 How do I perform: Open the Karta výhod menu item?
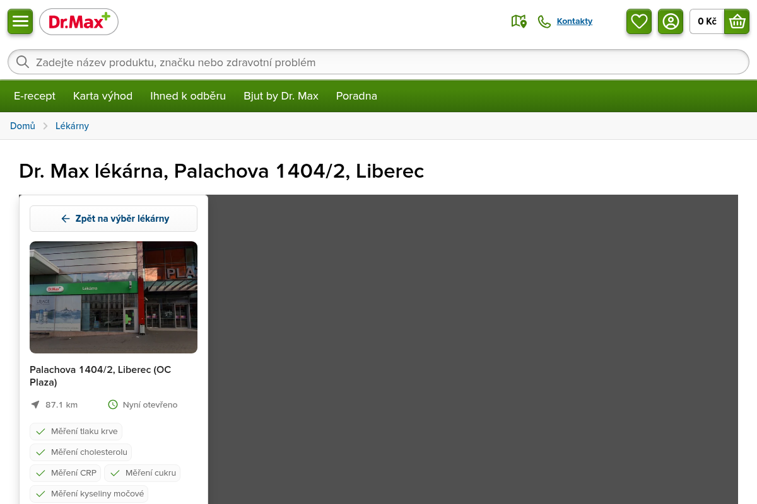coord(103,96)
